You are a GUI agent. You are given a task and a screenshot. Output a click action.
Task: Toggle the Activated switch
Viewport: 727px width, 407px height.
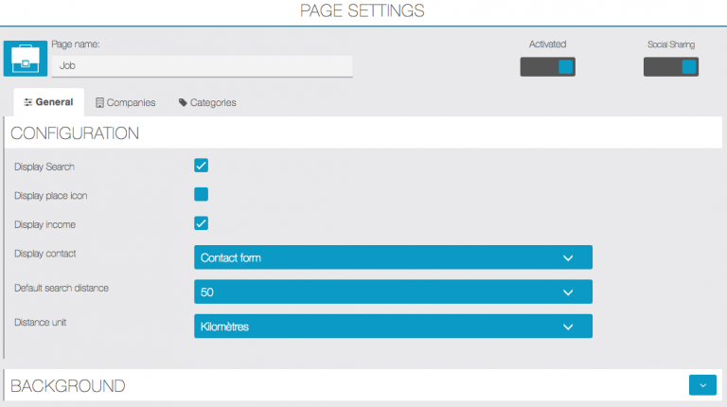pos(548,66)
